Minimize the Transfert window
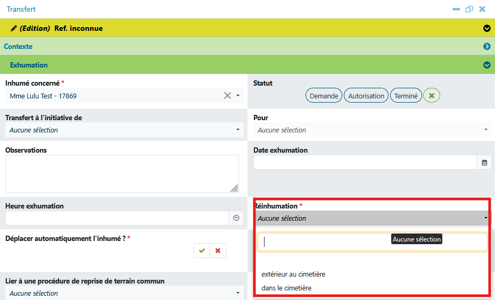The height and width of the screenshot is (300, 495). pos(456,9)
